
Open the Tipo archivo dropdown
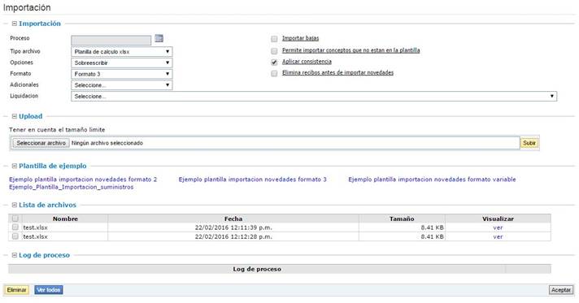coord(121,52)
